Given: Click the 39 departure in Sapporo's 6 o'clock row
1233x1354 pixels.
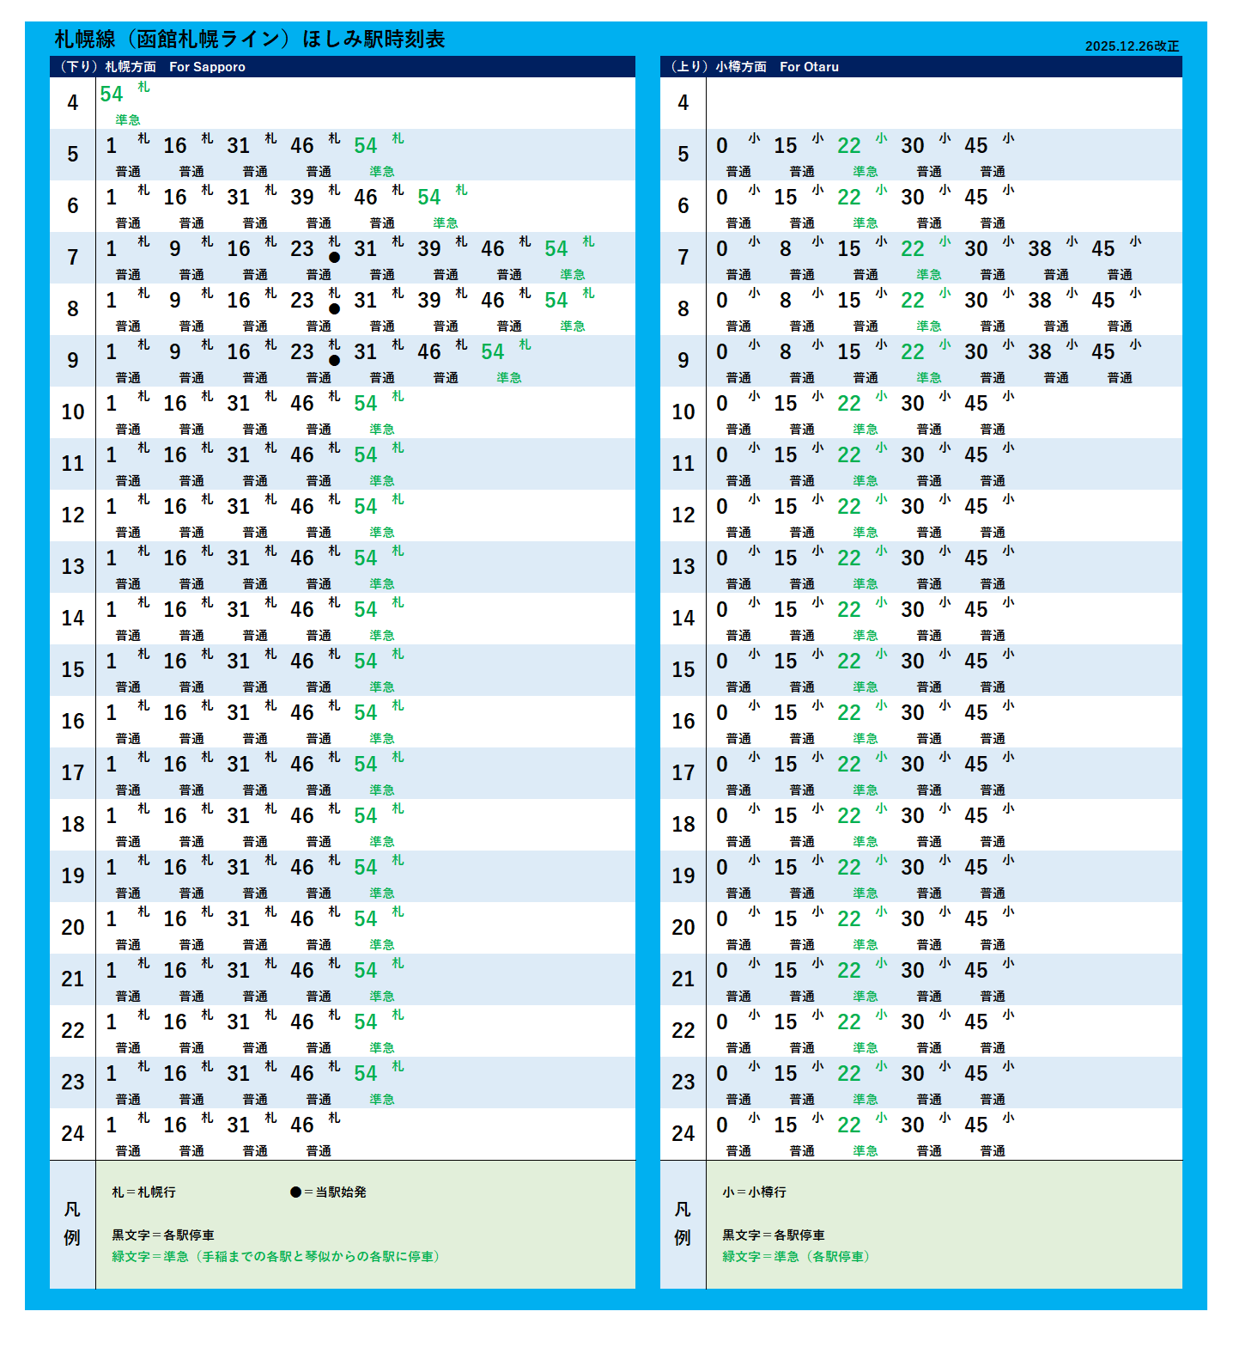Looking at the screenshot, I should (302, 198).
